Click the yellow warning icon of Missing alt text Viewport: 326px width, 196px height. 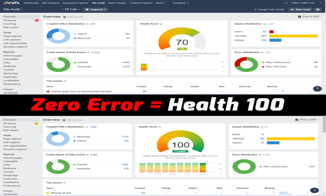pyautogui.click(x=47, y=193)
